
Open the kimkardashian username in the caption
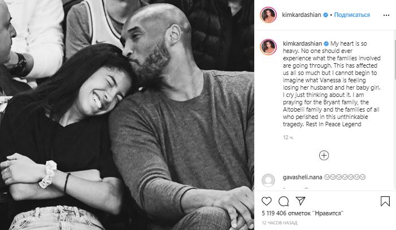302,43
